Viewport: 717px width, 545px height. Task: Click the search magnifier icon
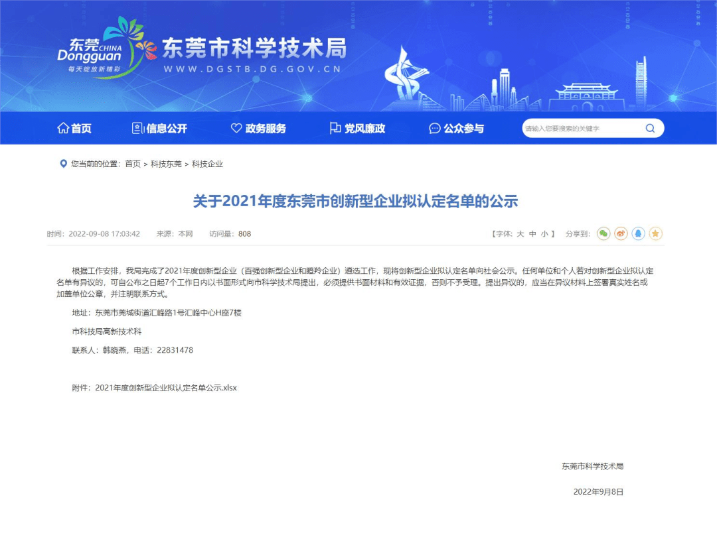click(650, 129)
